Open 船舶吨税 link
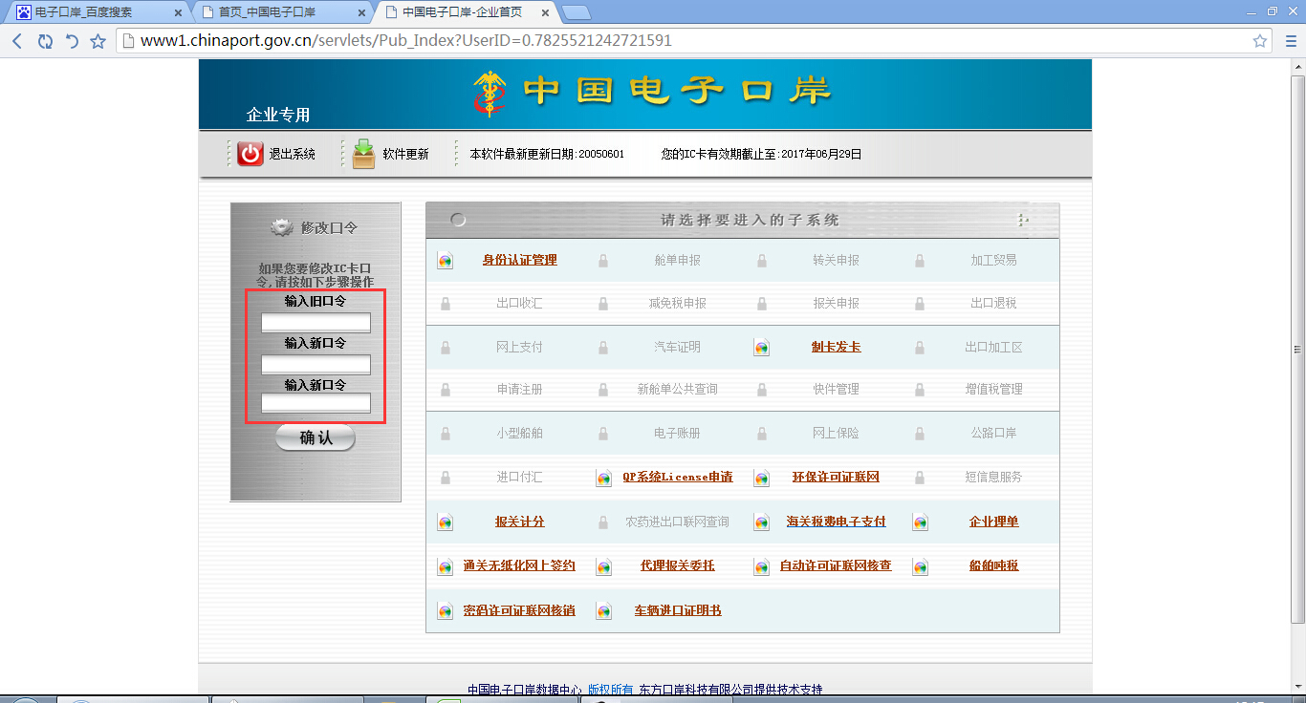Image resolution: width=1306 pixels, height=703 pixels. (993, 565)
